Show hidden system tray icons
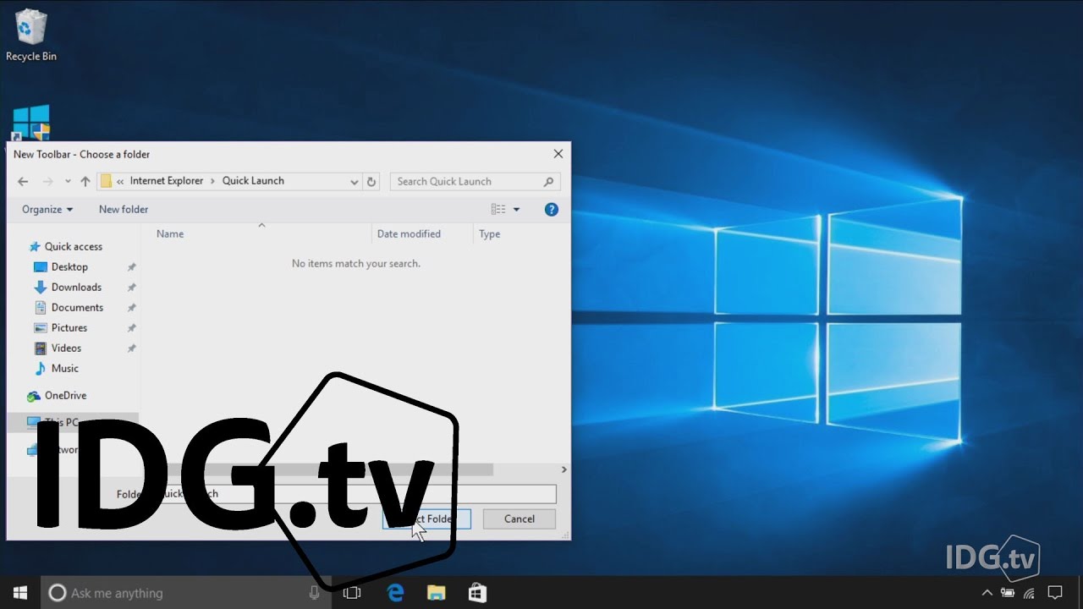The height and width of the screenshot is (609, 1083). click(987, 593)
